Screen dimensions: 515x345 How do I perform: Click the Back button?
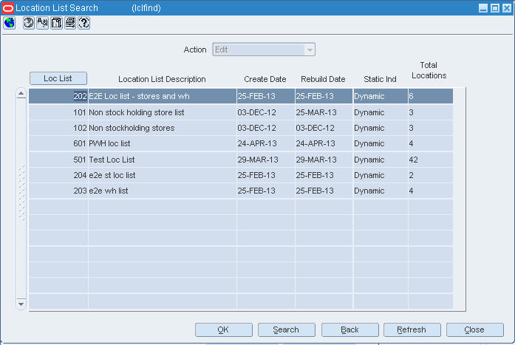coord(350,329)
